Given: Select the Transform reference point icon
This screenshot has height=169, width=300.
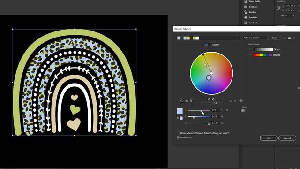Looking at the screenshot, I should click(x=278, y=8).
